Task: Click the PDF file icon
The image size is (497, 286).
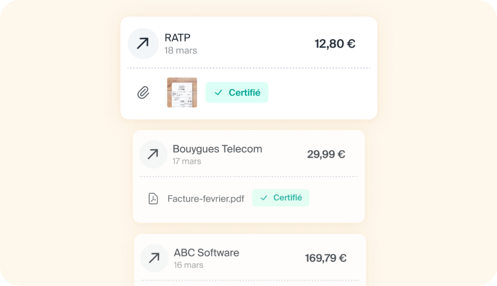Action: tap(153, 198)
